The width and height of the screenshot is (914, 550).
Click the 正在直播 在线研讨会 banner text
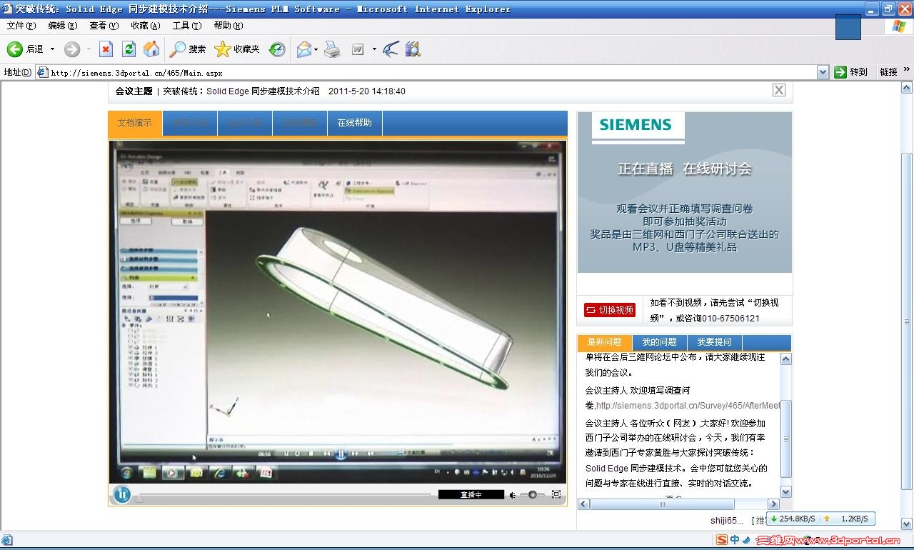click(x=685, y=169)
